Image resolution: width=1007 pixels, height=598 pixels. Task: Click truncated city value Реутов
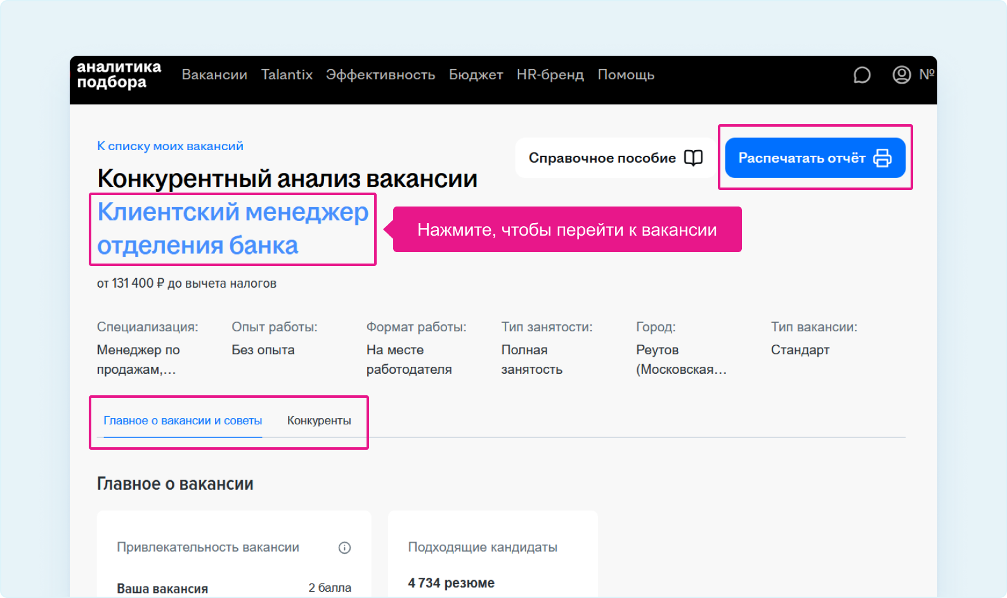click(x=680, y=359)
